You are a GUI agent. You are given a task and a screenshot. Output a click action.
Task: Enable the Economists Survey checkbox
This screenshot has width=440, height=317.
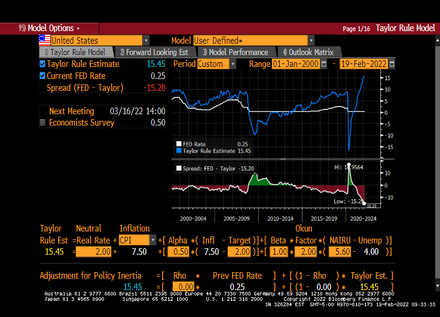42,123
